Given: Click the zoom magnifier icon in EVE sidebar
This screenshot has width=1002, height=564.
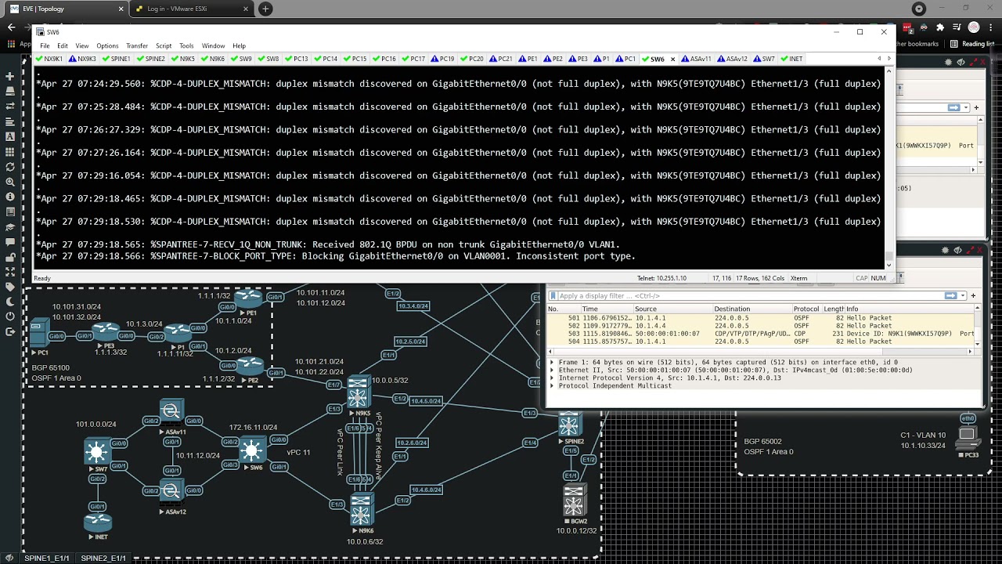Looking at the screenshot, I should pyautogui.click(x=10, y=182).
